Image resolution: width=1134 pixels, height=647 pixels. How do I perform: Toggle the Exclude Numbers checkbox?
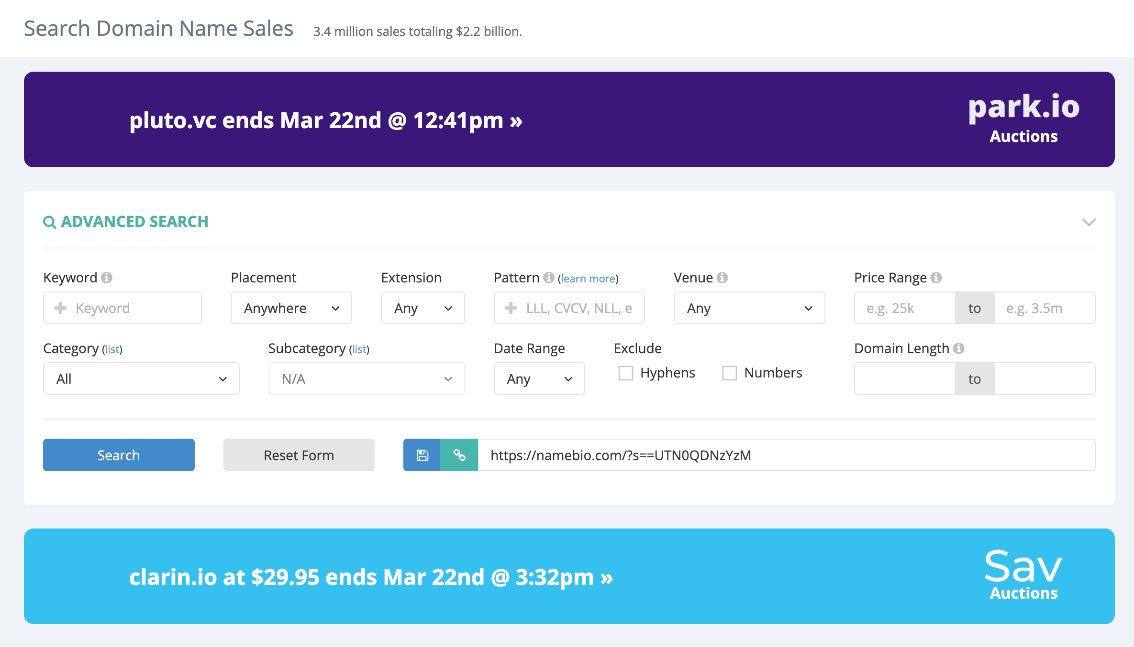[728, 373]
